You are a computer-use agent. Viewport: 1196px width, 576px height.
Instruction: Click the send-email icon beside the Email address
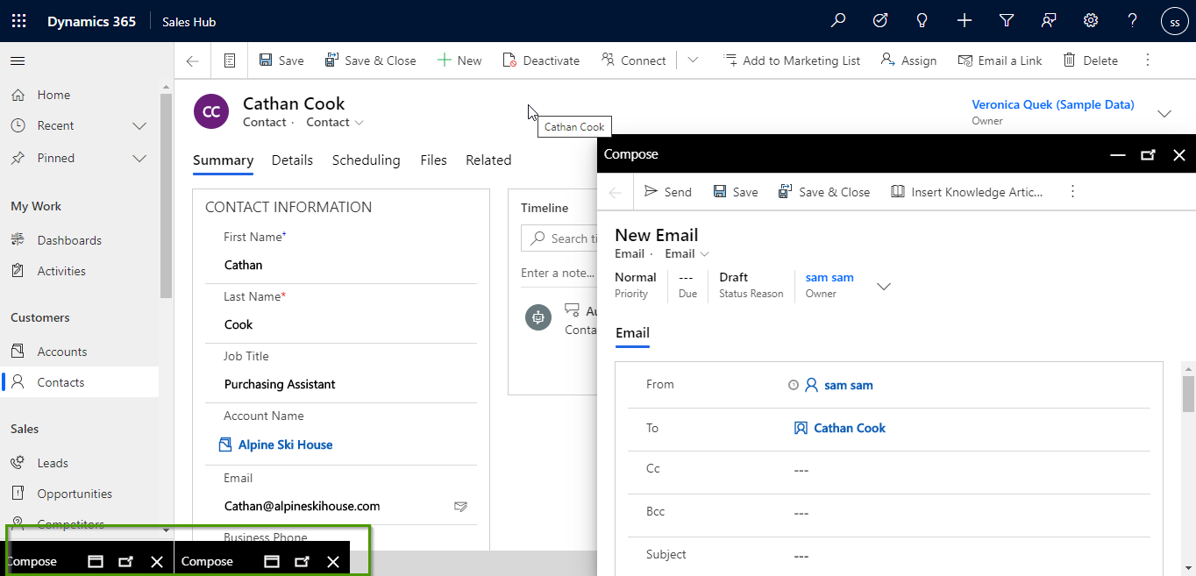pyautogui.click(x=460, y=507)
